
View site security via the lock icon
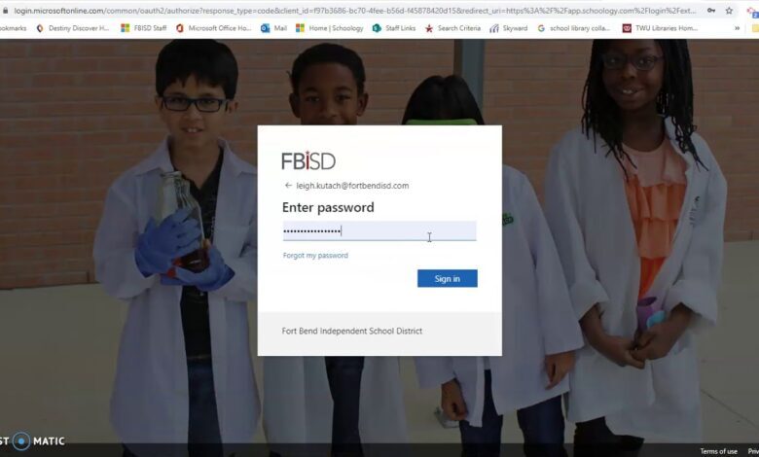[x=5, y=10]
